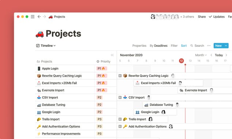Open Properties menu
This screenshot has height=139, width=232.
[x=139, y=46]
